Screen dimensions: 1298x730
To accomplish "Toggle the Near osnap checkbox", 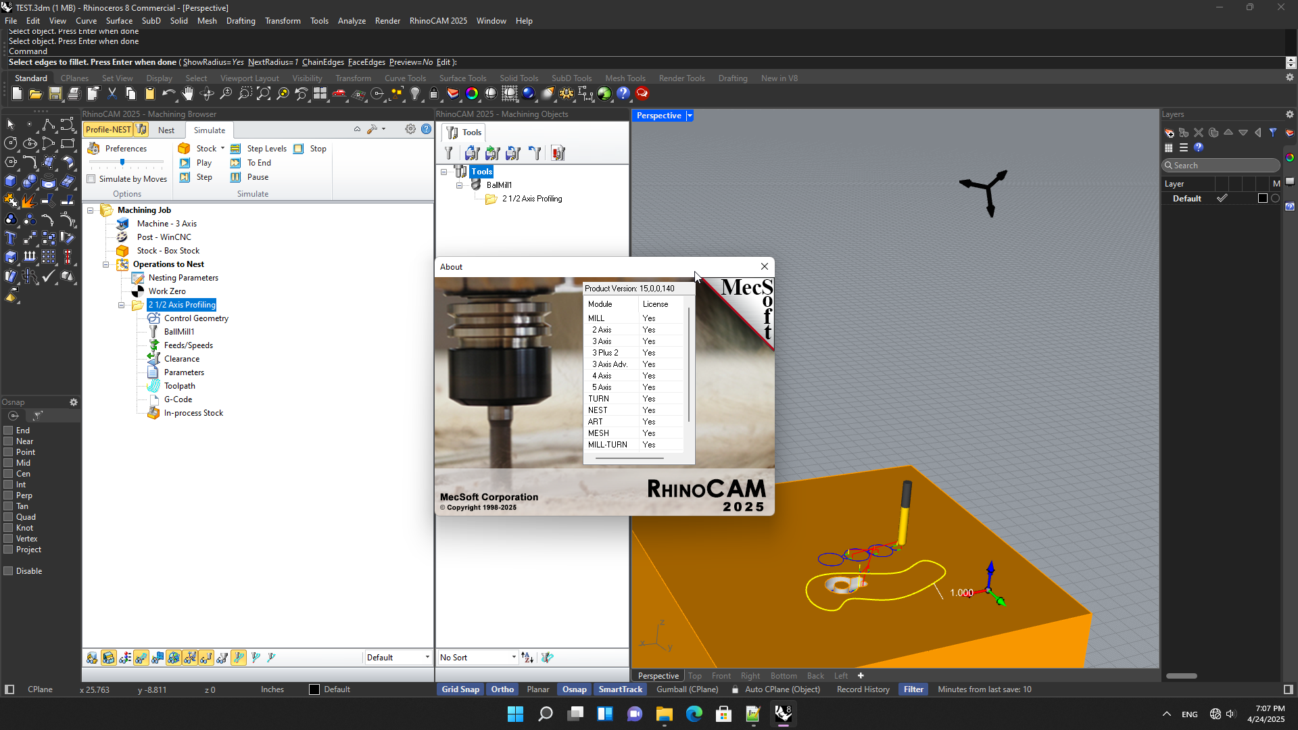I will (x=8, y=441).
